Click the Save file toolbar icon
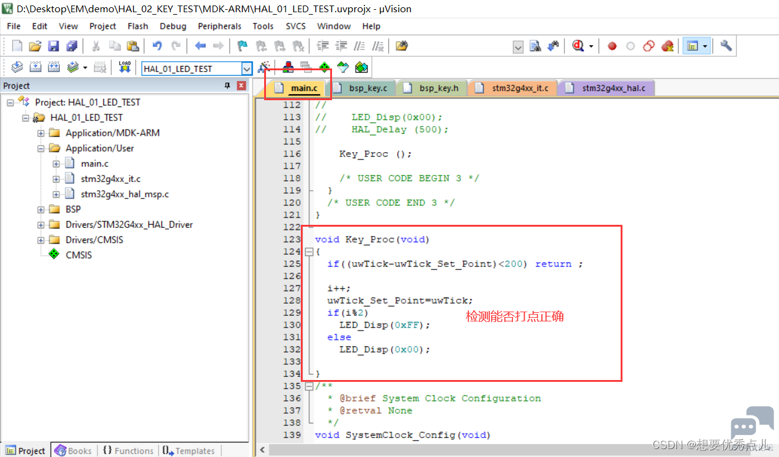This screenshot has width=779, height=457. tap(54, 46)
